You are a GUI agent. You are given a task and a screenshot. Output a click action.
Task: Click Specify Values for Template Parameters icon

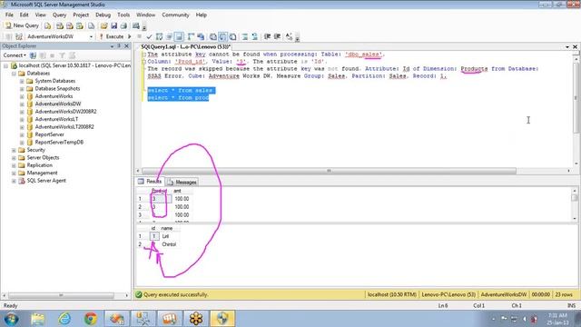pyautogui.click(x=289, y=36)
